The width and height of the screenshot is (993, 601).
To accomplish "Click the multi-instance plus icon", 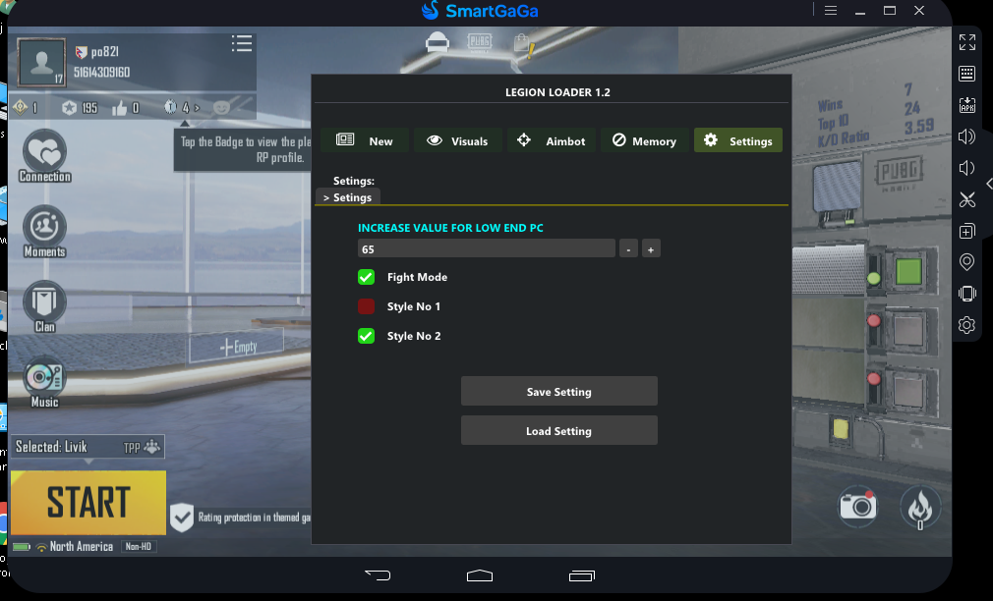I will (967, 231).
